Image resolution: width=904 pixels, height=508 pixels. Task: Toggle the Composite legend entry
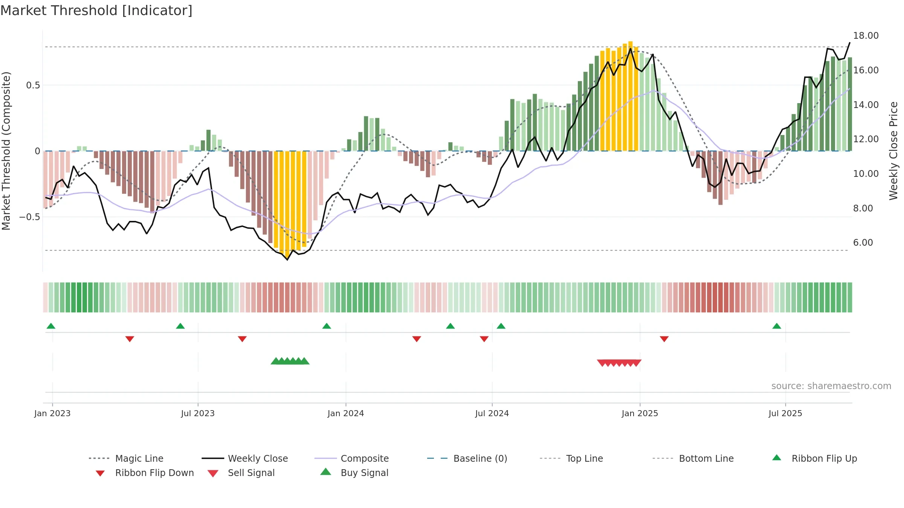tap(352, 458)
